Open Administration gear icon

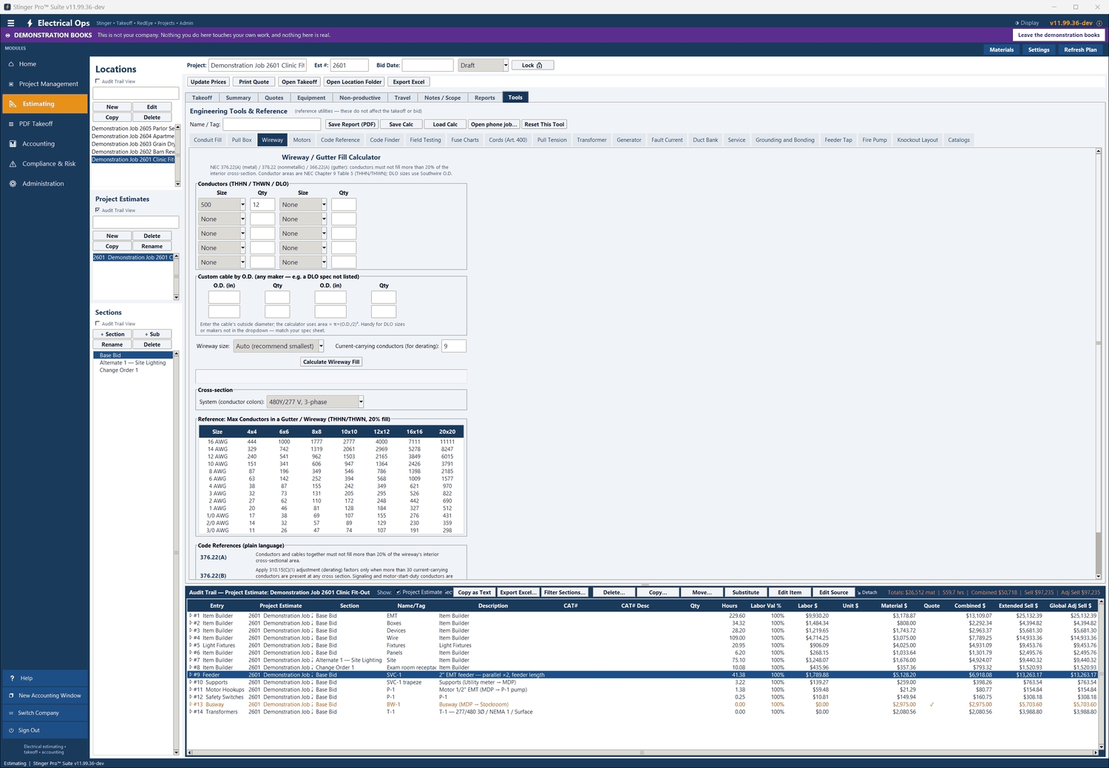(x=12, y=184)
